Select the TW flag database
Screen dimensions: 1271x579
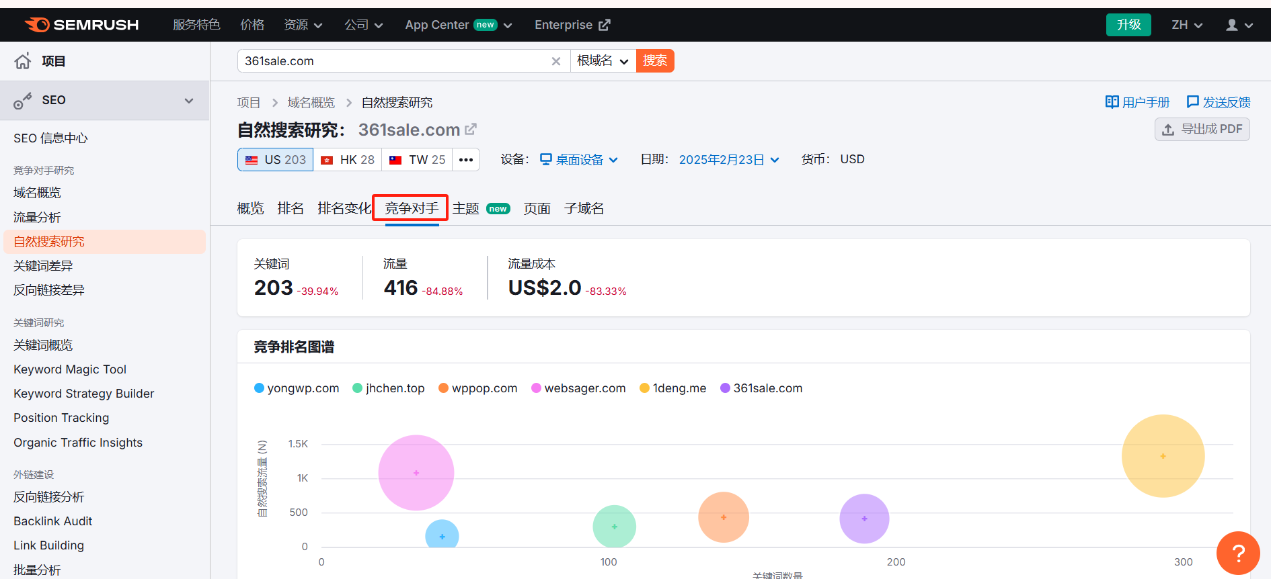point(417,160)
